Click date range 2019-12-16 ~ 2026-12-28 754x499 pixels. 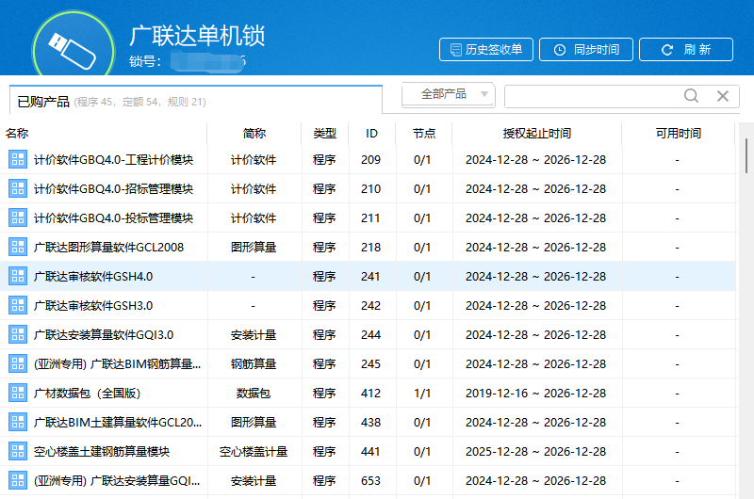pyautogui.click(x=535, y=393)
